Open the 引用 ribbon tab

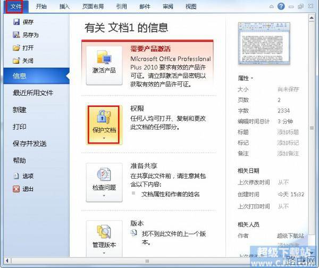[x=121, y=6]
